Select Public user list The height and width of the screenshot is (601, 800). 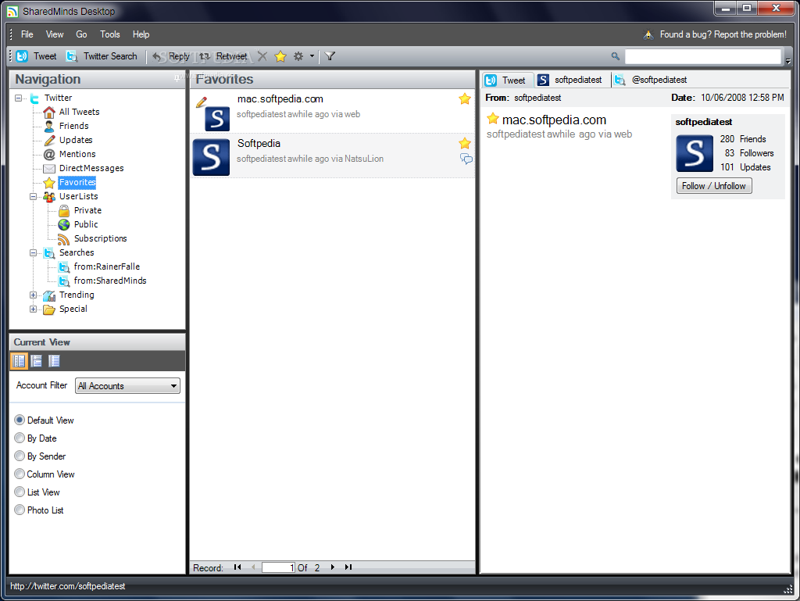point(86,224)
